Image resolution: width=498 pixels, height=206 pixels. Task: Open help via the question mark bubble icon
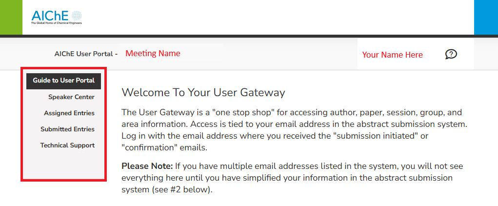(451, 54)
